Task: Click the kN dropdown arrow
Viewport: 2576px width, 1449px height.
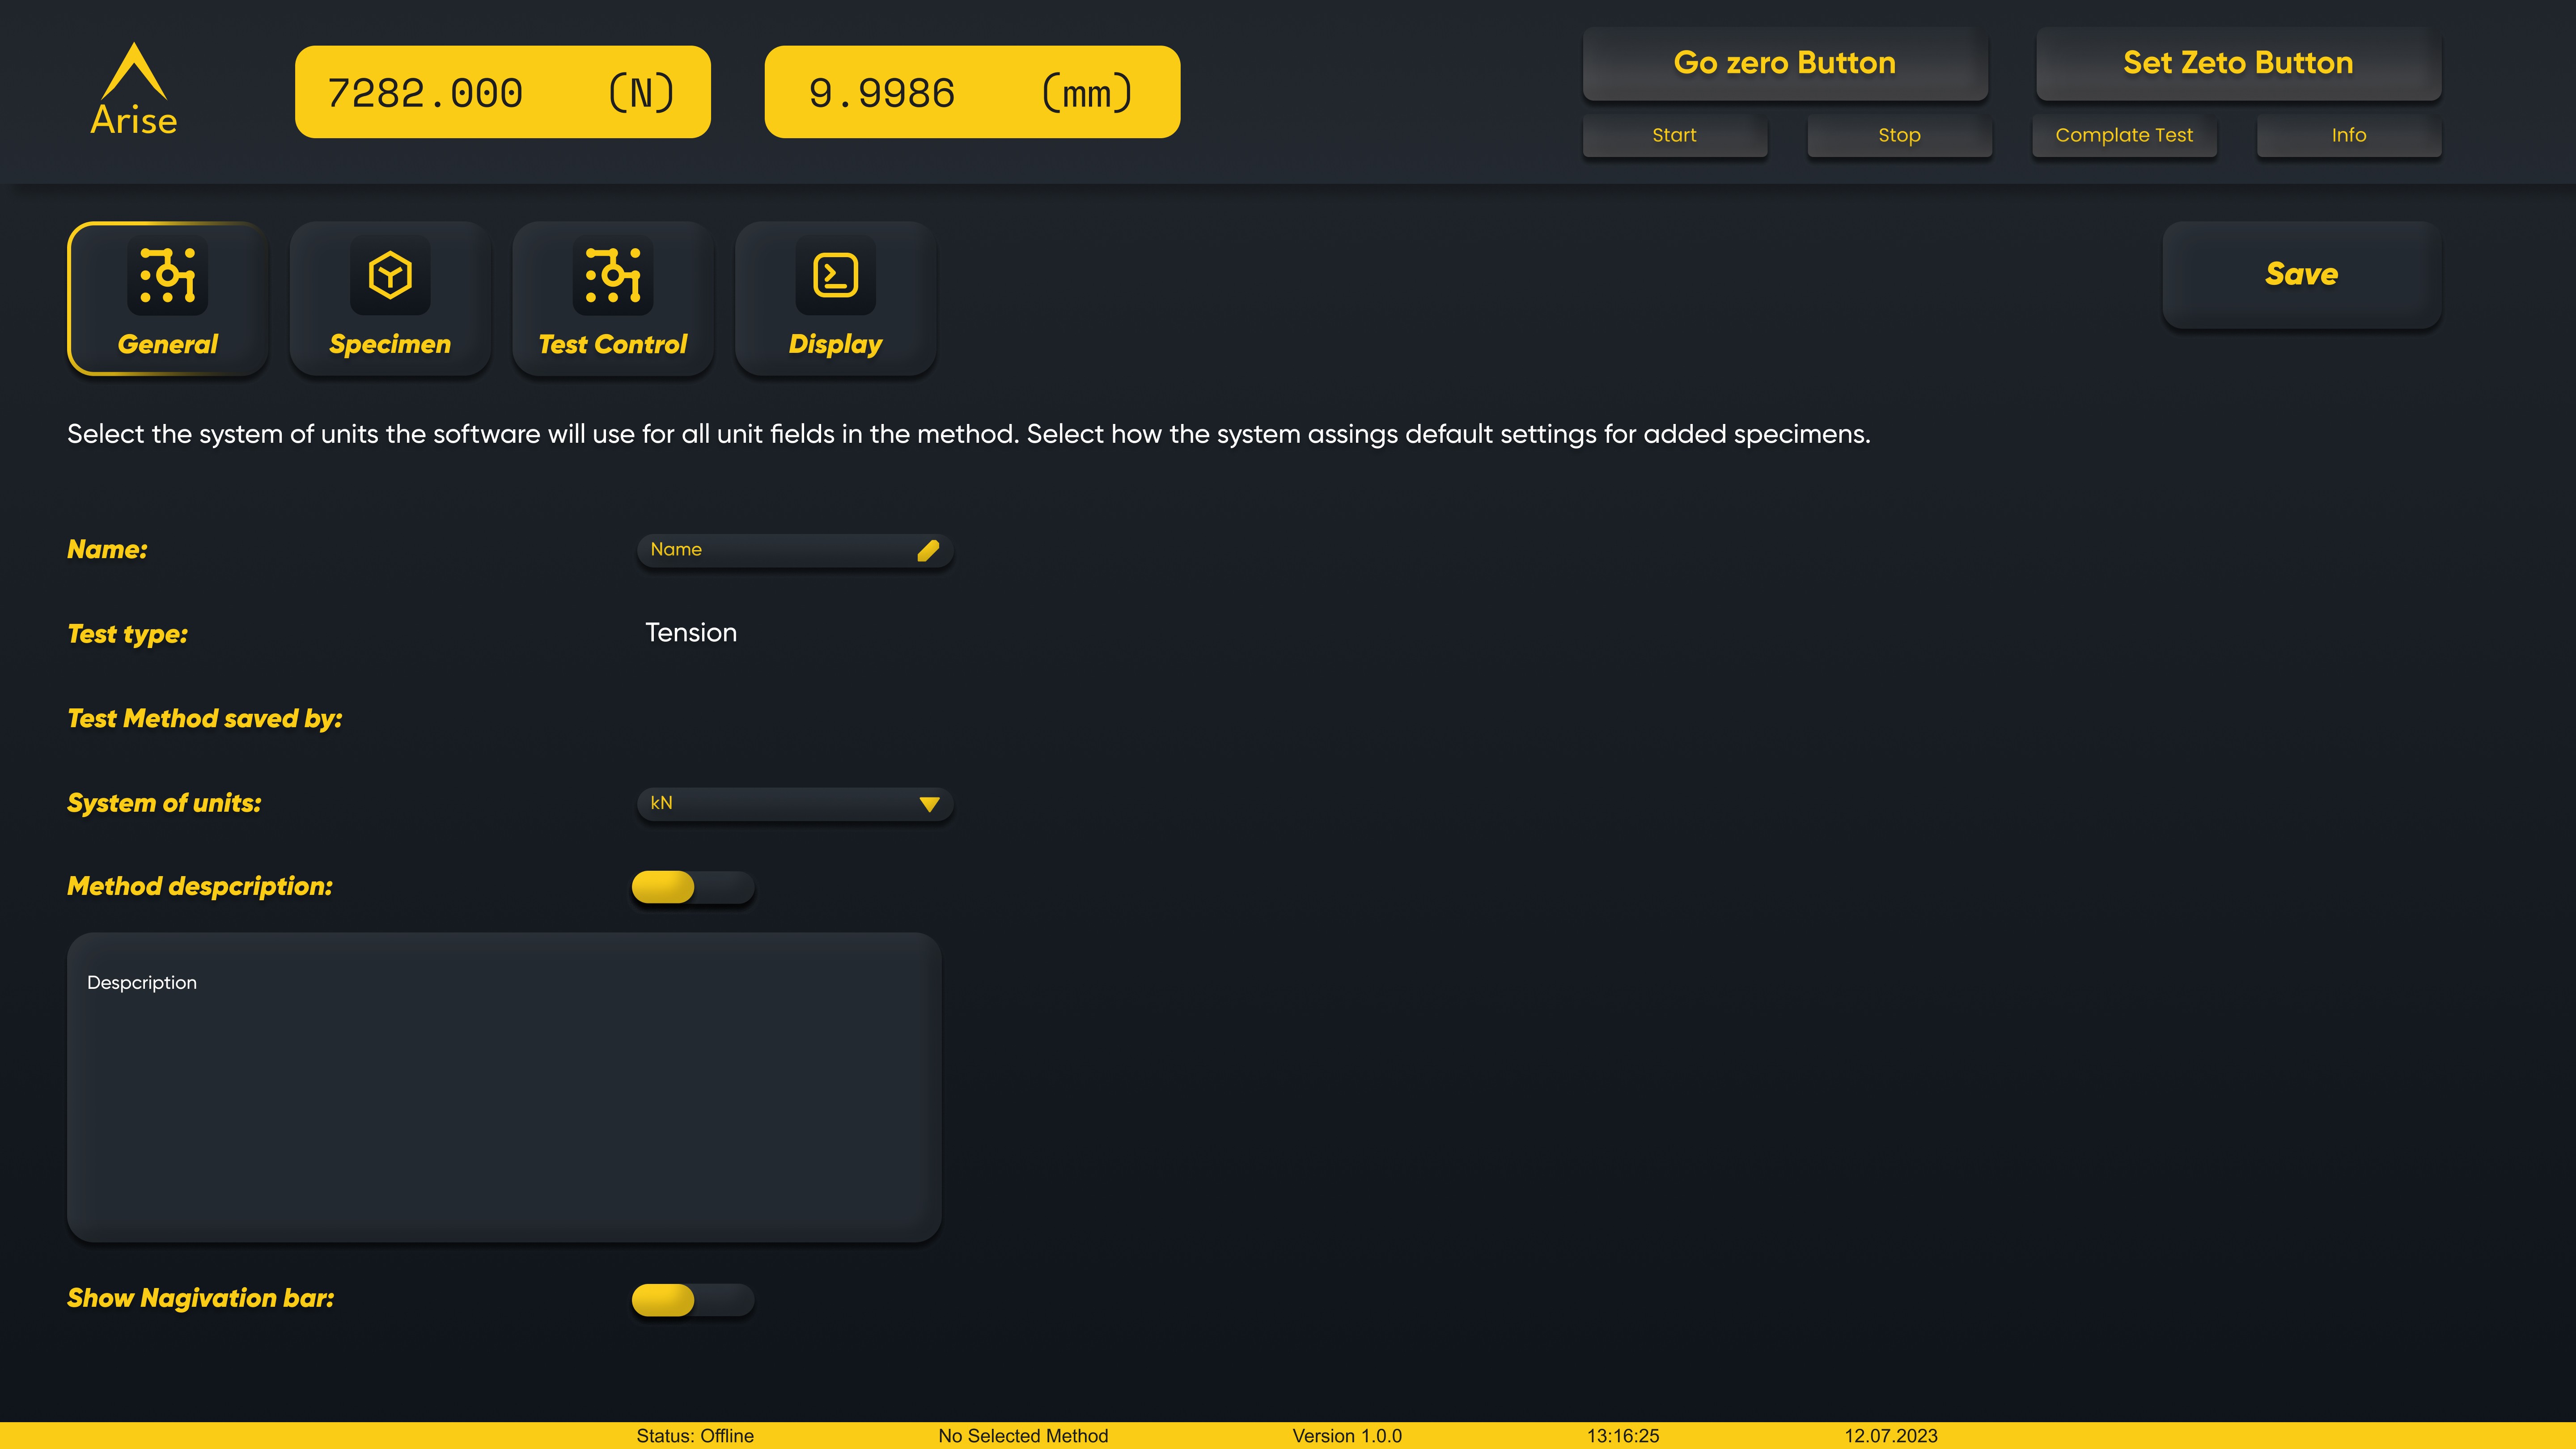Action: point(929,805)
